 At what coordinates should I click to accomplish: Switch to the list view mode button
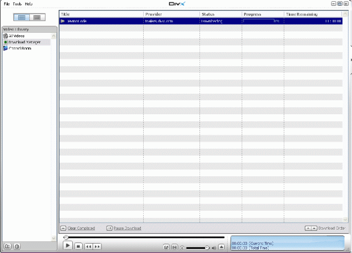click(x=22, y=17)
